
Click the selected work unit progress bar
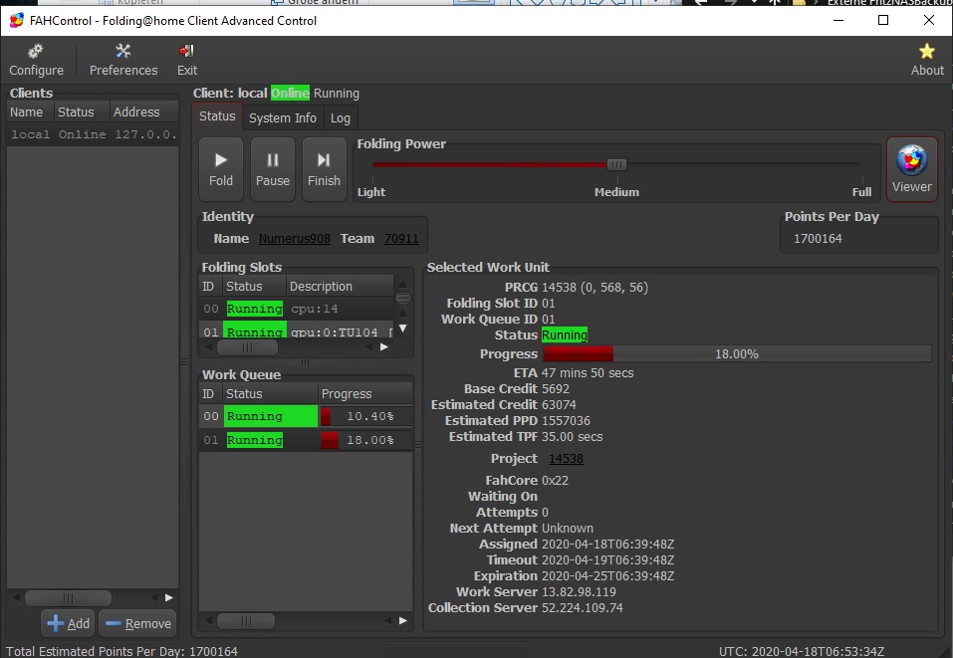pos(737,353)
